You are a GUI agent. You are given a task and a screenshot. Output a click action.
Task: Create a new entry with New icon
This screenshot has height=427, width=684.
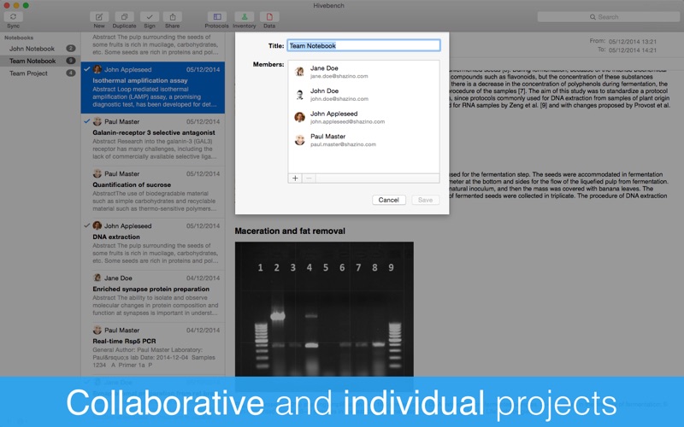pyautogui.click(x=99, y=17)
